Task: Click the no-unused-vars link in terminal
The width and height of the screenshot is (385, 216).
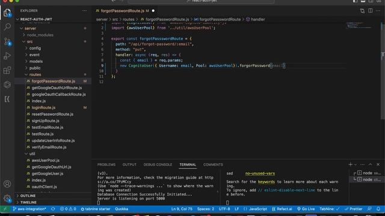Action: coord(260,173)
